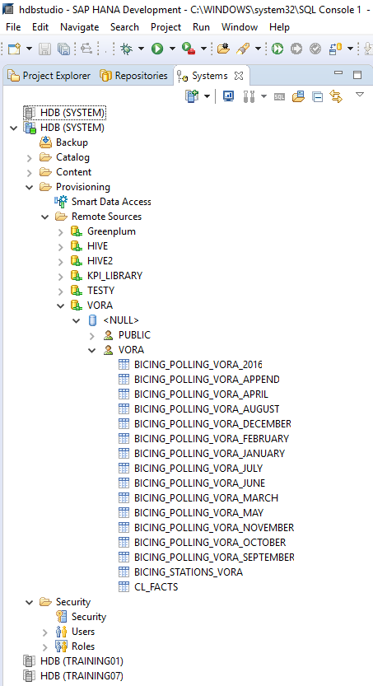Expand the KPI_LIBRARY remote source

61,277
